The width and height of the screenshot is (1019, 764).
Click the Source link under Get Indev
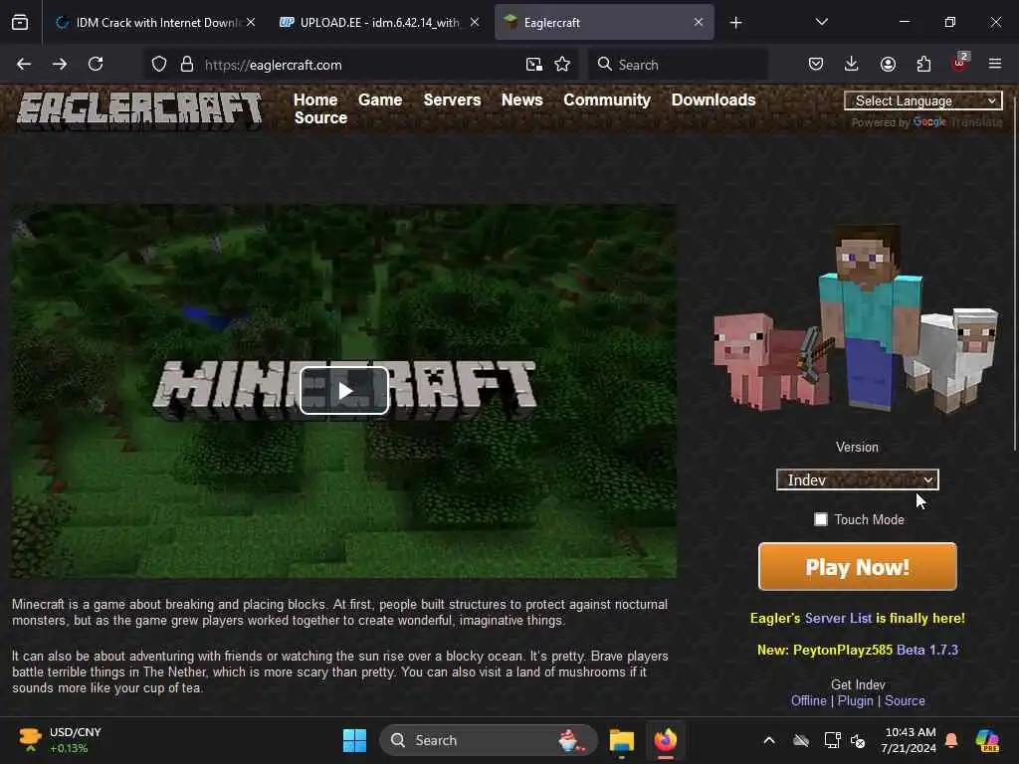click(905, 701)
